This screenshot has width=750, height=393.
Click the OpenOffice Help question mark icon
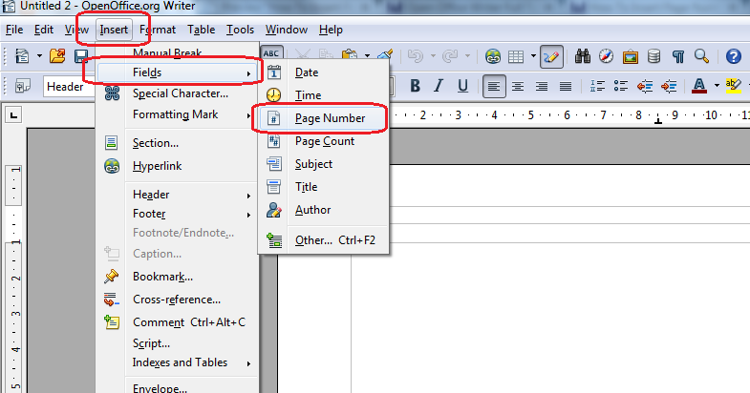coord(733,56)
